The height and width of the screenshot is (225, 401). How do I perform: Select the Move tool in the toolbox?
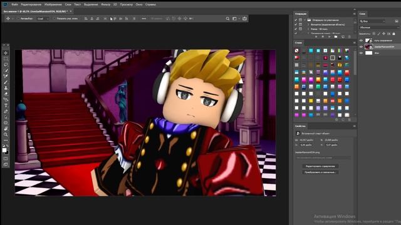tap(6, 52)
